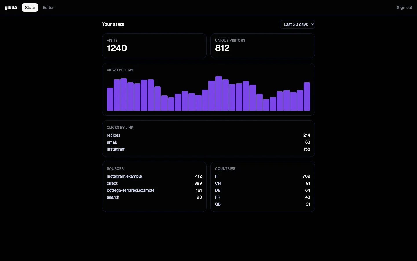Click the Unique visitors value 812

(222, 48)
